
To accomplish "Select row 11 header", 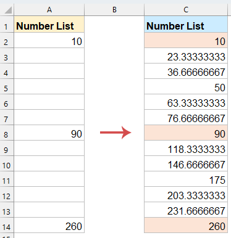I will (7, 179).
